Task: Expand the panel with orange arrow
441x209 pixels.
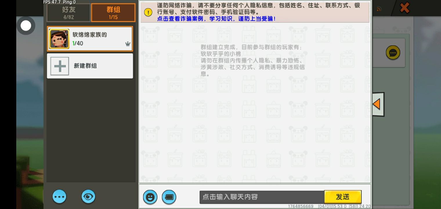Action: point(377,104)
